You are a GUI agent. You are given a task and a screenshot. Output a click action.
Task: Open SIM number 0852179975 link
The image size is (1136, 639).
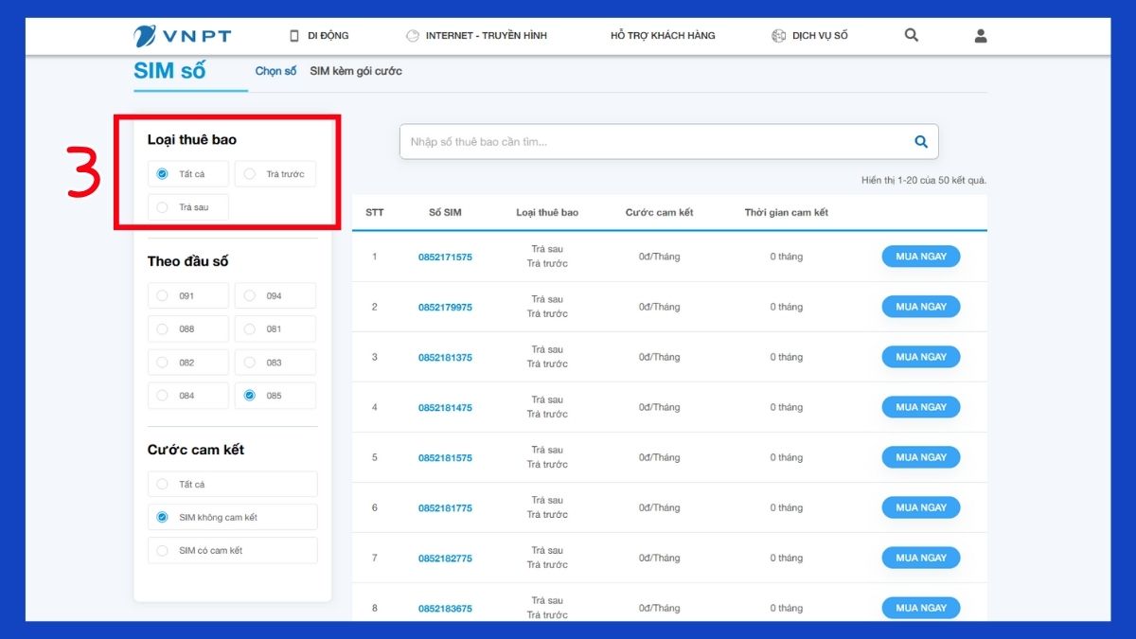(x=445, y=308)
